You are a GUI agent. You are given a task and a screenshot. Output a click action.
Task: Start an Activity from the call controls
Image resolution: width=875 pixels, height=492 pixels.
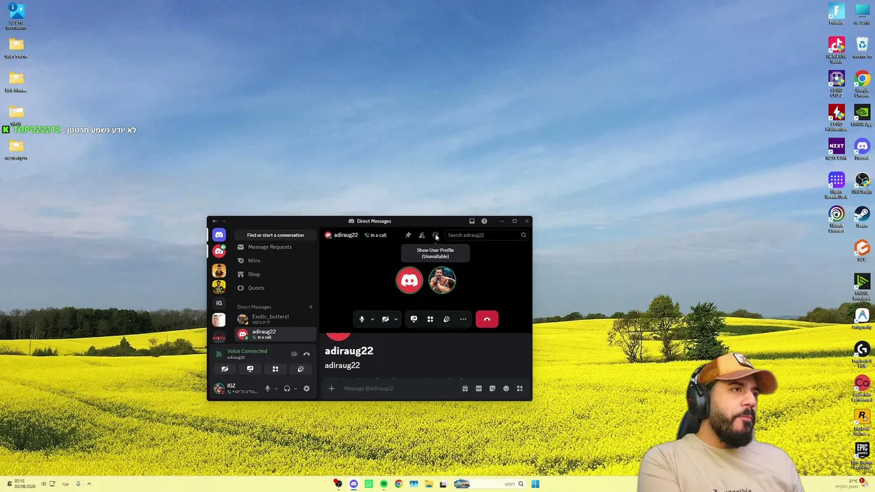tap(430, 319)
